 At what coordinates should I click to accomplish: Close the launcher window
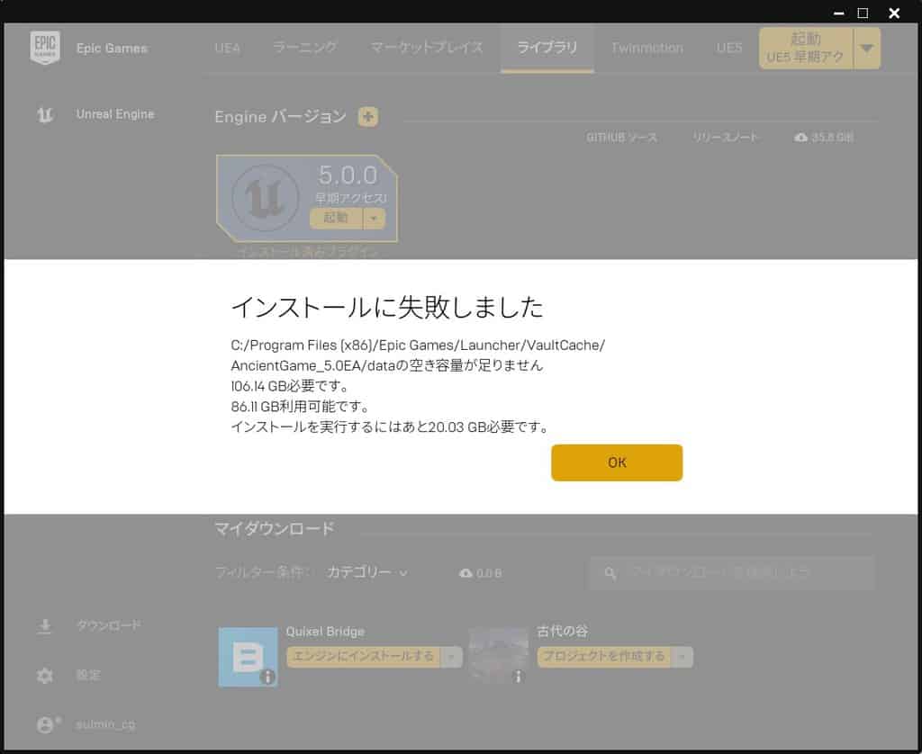click(894, 13)
